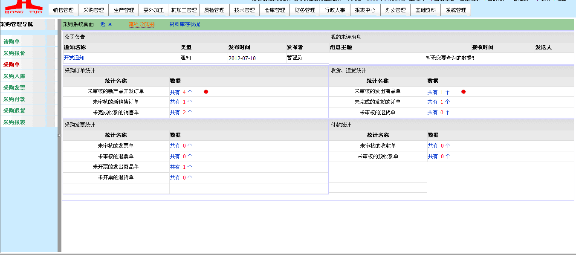Viewport: 576px width, 255px height.
Task: Click the count link for 未审核的退货单
Action: [x=439, y=113]
